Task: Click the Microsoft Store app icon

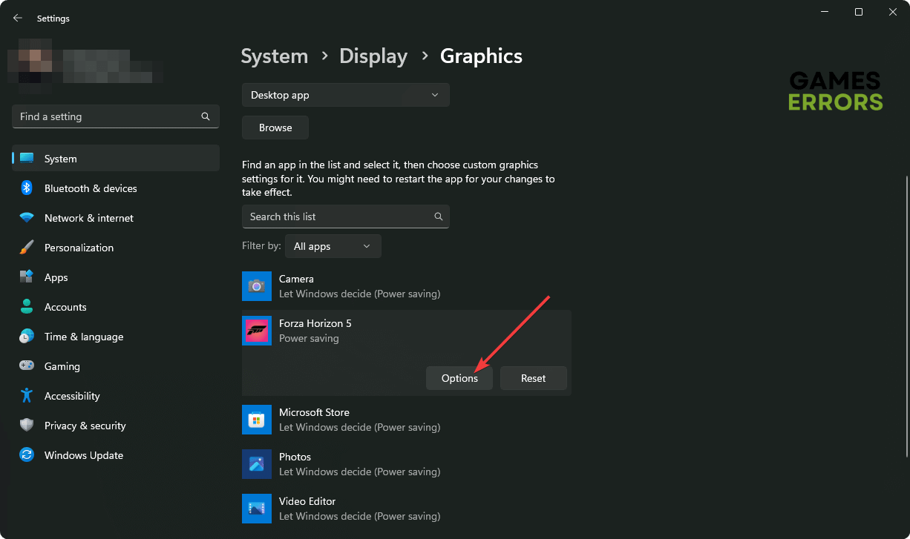Action: click(x=257, y=420)
